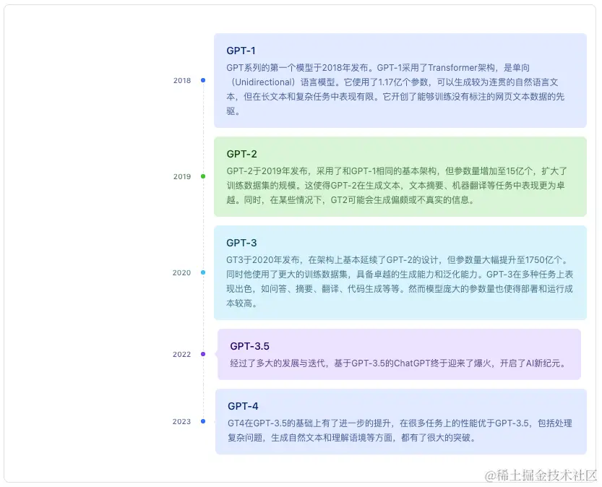Select the 2022 year label

[181, 354]
